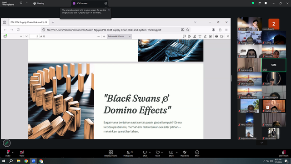Expand Share options arrow
291x164 pixels.
click(x=177, y=152)
